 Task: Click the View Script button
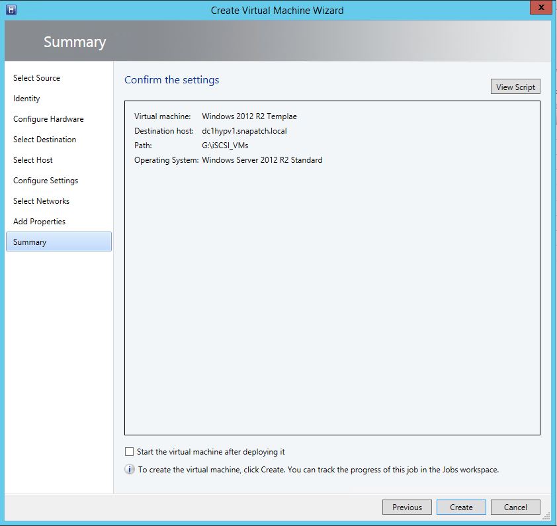coord(515,87)
